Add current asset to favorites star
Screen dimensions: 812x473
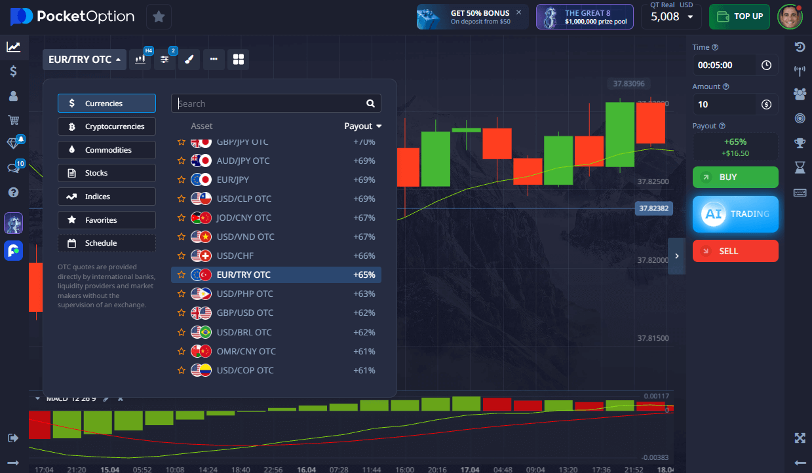tap(159, 17)
